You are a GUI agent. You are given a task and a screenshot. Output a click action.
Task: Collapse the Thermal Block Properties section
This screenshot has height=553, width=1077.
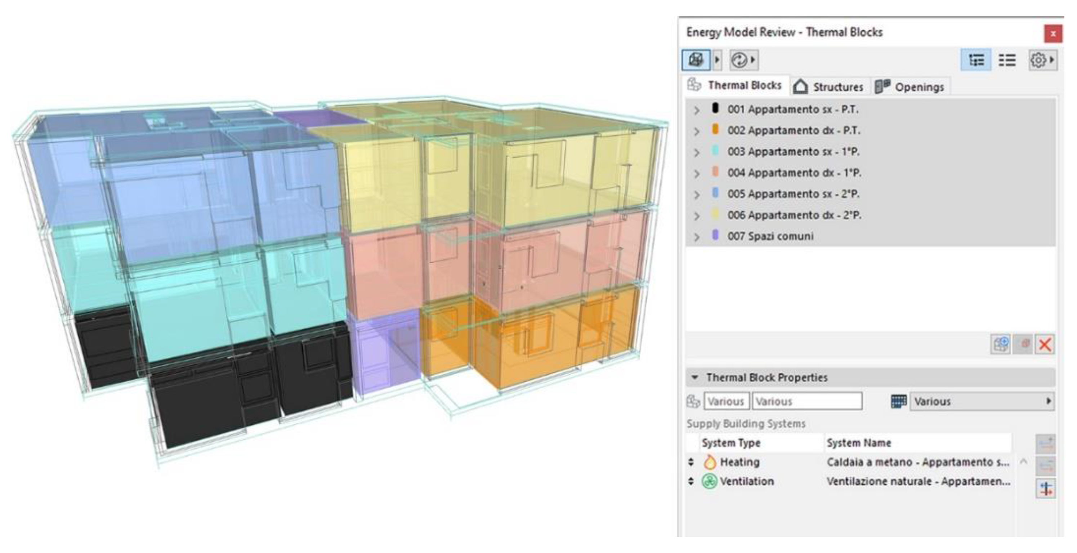click(x=695, y=377)
